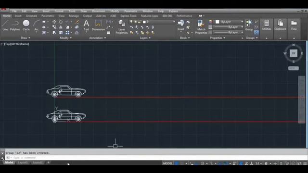
Task: Click the Hatch tool icon
Action: click(x=44, y=33)
